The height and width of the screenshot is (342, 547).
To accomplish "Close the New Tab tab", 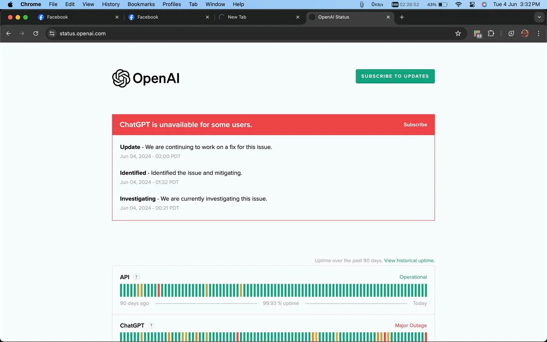I will pos(298,17).
